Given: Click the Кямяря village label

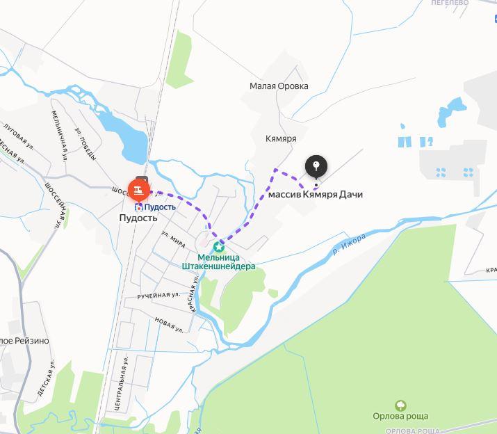Looking at the screenshot, I should 281,138.
